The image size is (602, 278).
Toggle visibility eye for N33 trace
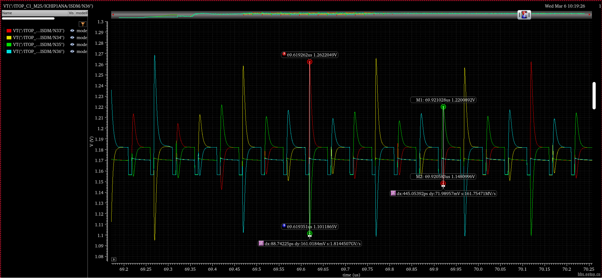(x=72, y=31)
